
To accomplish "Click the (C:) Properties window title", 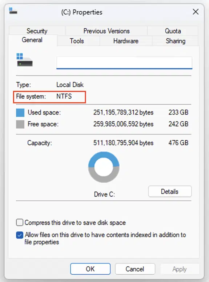I will (x=82, y=12).
